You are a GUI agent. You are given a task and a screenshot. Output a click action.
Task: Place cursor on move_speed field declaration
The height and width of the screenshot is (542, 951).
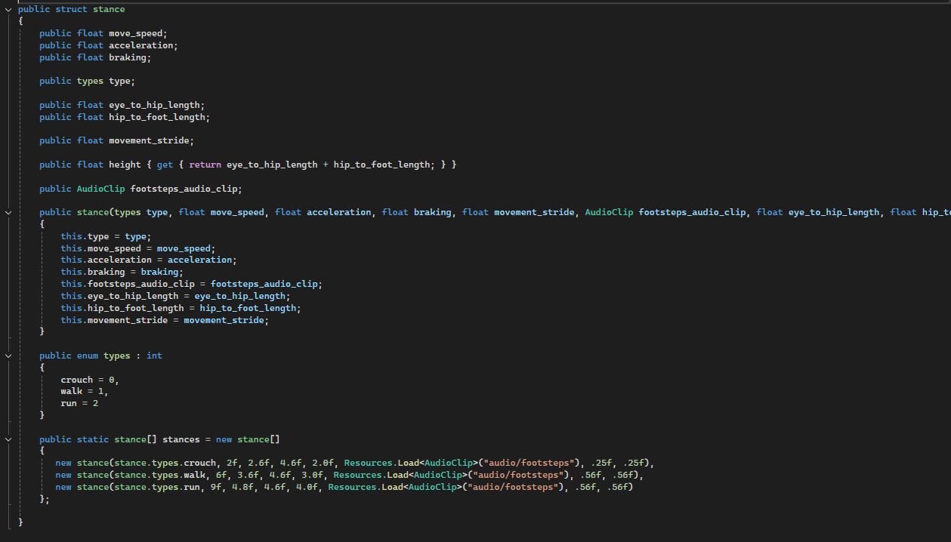(x=136, y=33)
